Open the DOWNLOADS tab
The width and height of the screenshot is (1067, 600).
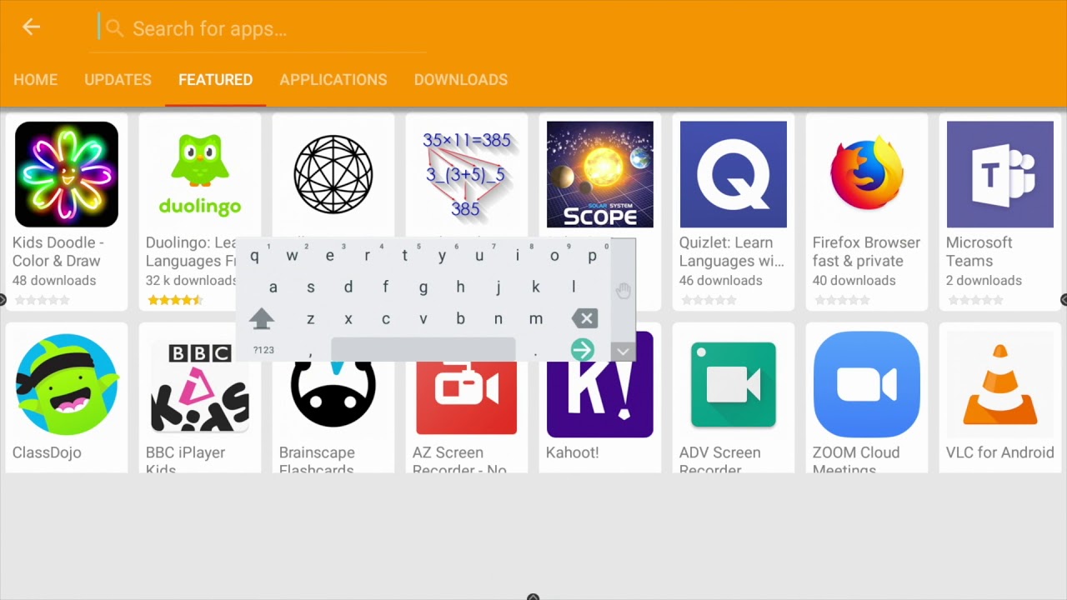click(x=461, y=80)
